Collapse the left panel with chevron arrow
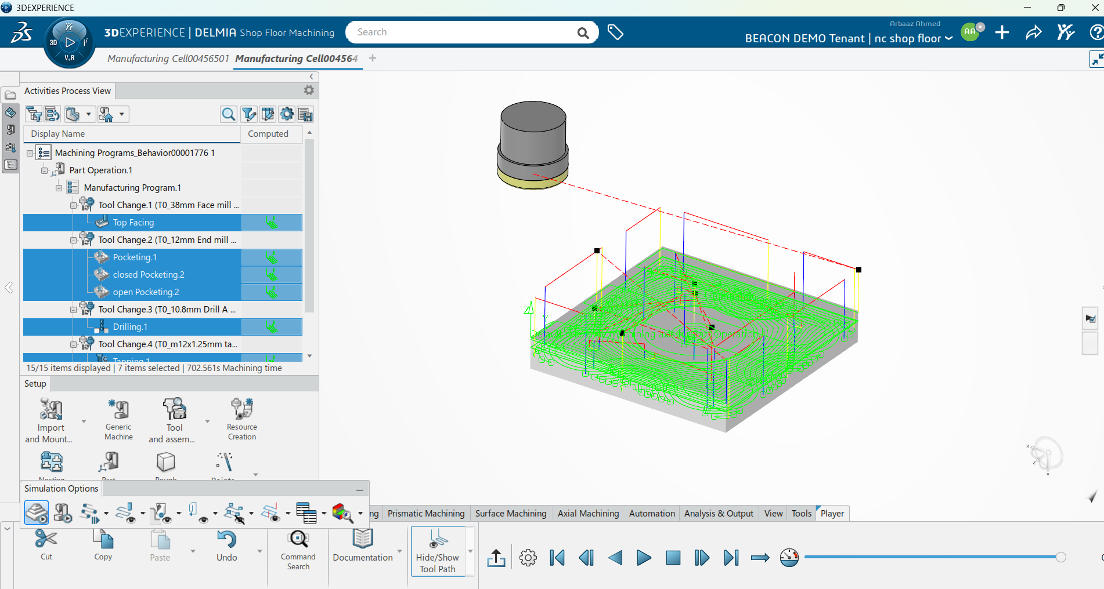Screen dimensions: 1104x589 tap(312, 77)
